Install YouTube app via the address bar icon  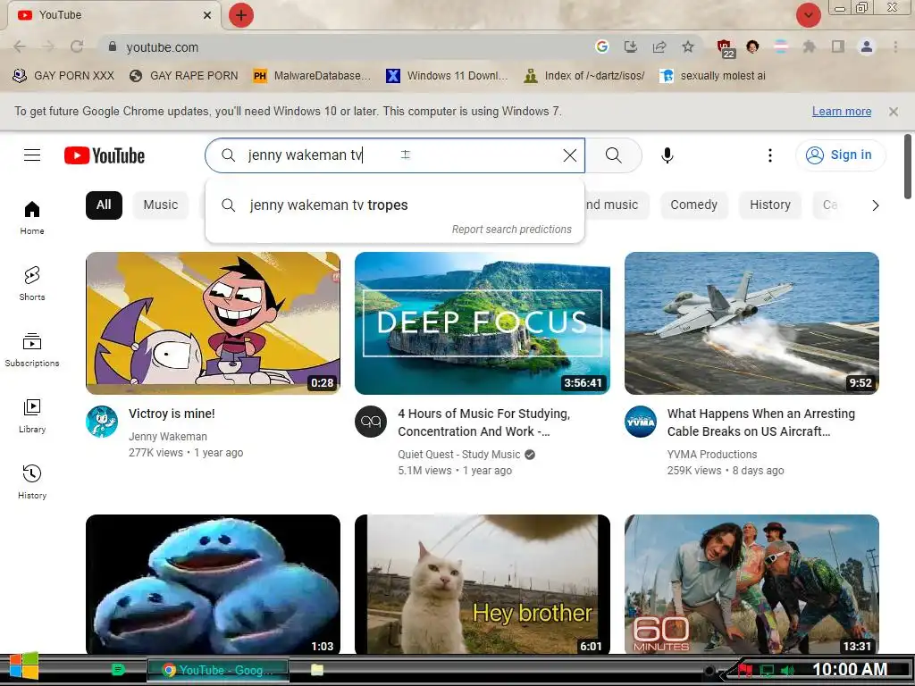(x=630, y=46)
